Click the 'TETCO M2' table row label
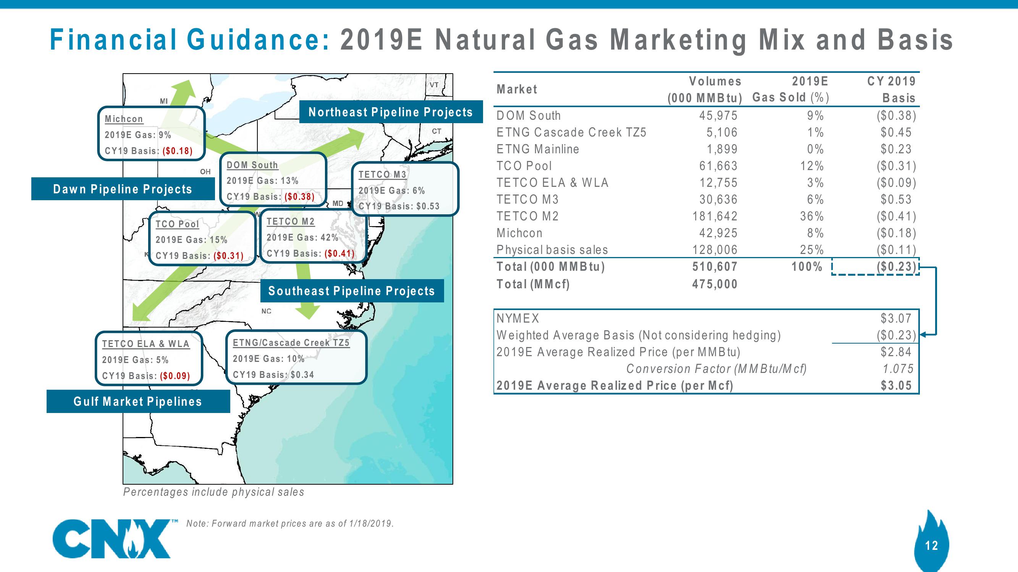The height and width of the screenshot is (572, 1018). coord(528,216)
